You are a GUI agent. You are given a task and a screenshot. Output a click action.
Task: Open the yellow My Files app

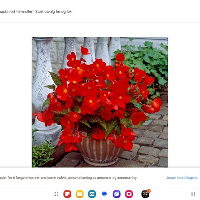pos(80,194)
